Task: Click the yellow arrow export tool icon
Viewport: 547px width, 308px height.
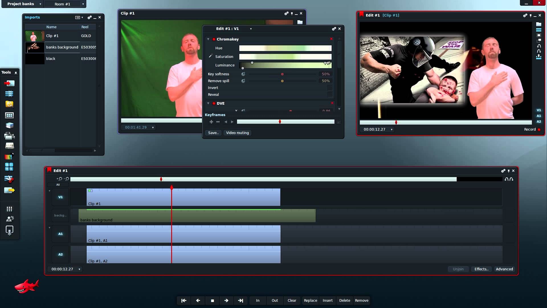Action: [x=9, y=190]
